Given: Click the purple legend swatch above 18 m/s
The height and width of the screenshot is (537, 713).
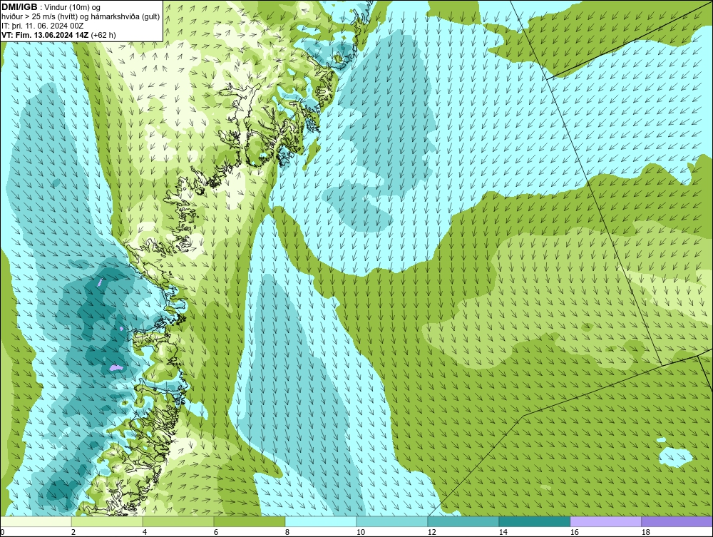Looking at the screenshot, I should coord(677,521).
